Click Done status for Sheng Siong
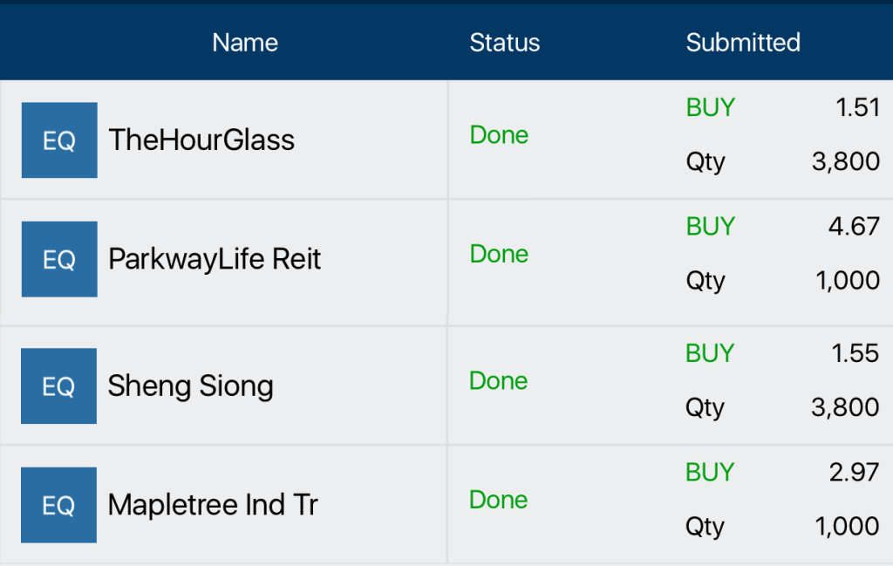This screenshot has height=566, width=893. coord(498,381)
